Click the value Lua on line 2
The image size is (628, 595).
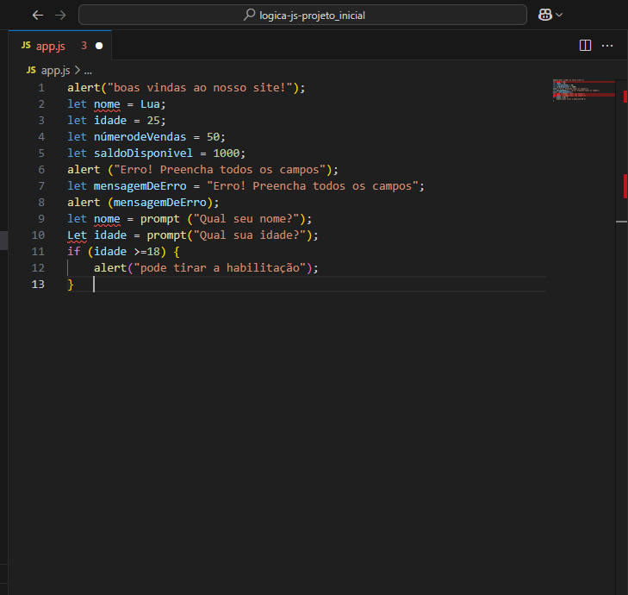pyautogui.click(x=150, y=104)
